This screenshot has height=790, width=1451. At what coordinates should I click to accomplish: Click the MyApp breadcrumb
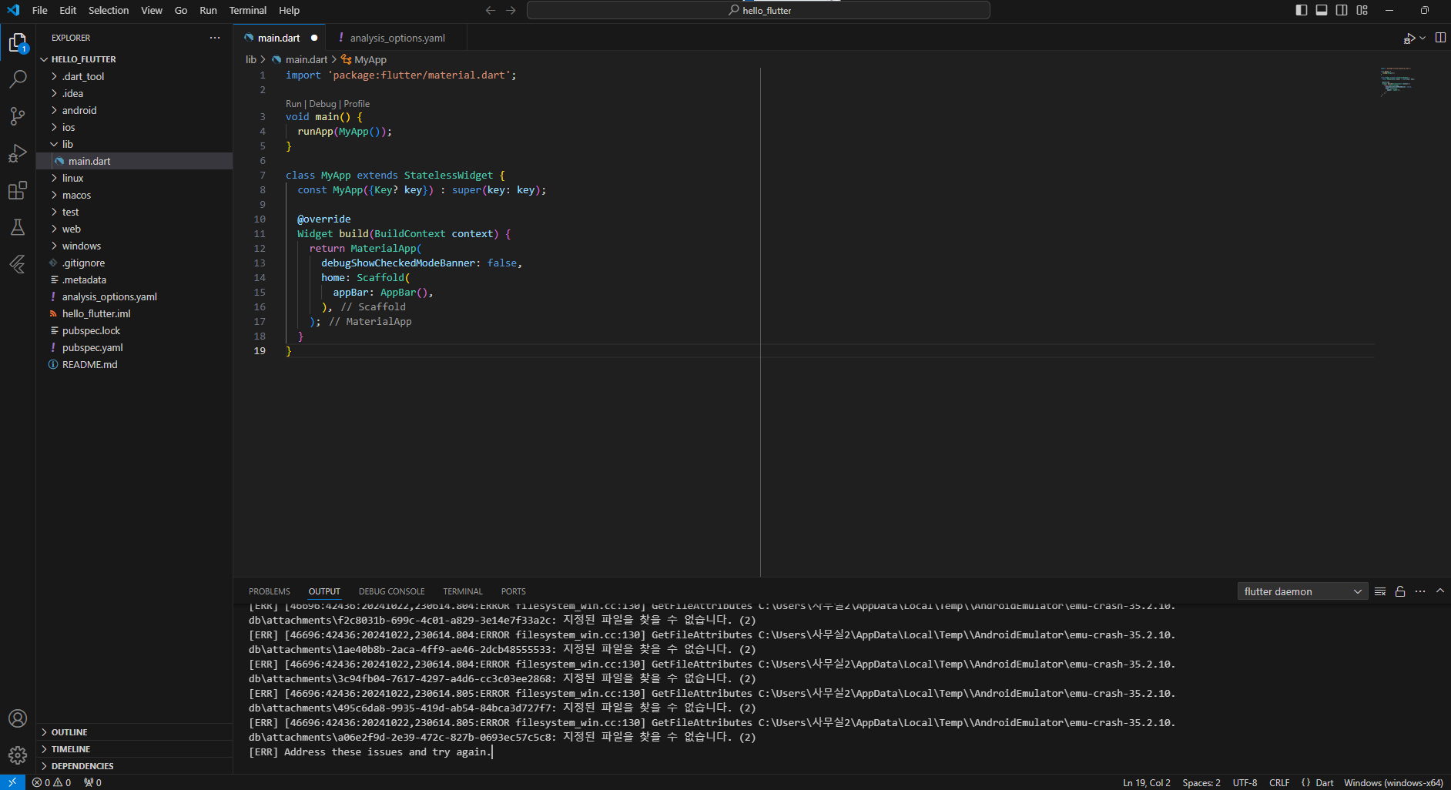coord(364,59)
